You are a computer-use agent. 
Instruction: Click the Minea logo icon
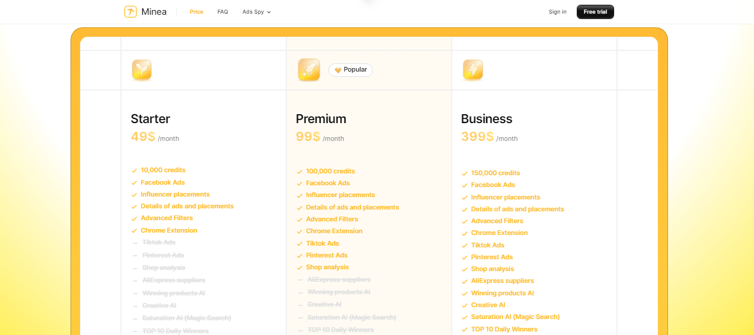point(130,12)
